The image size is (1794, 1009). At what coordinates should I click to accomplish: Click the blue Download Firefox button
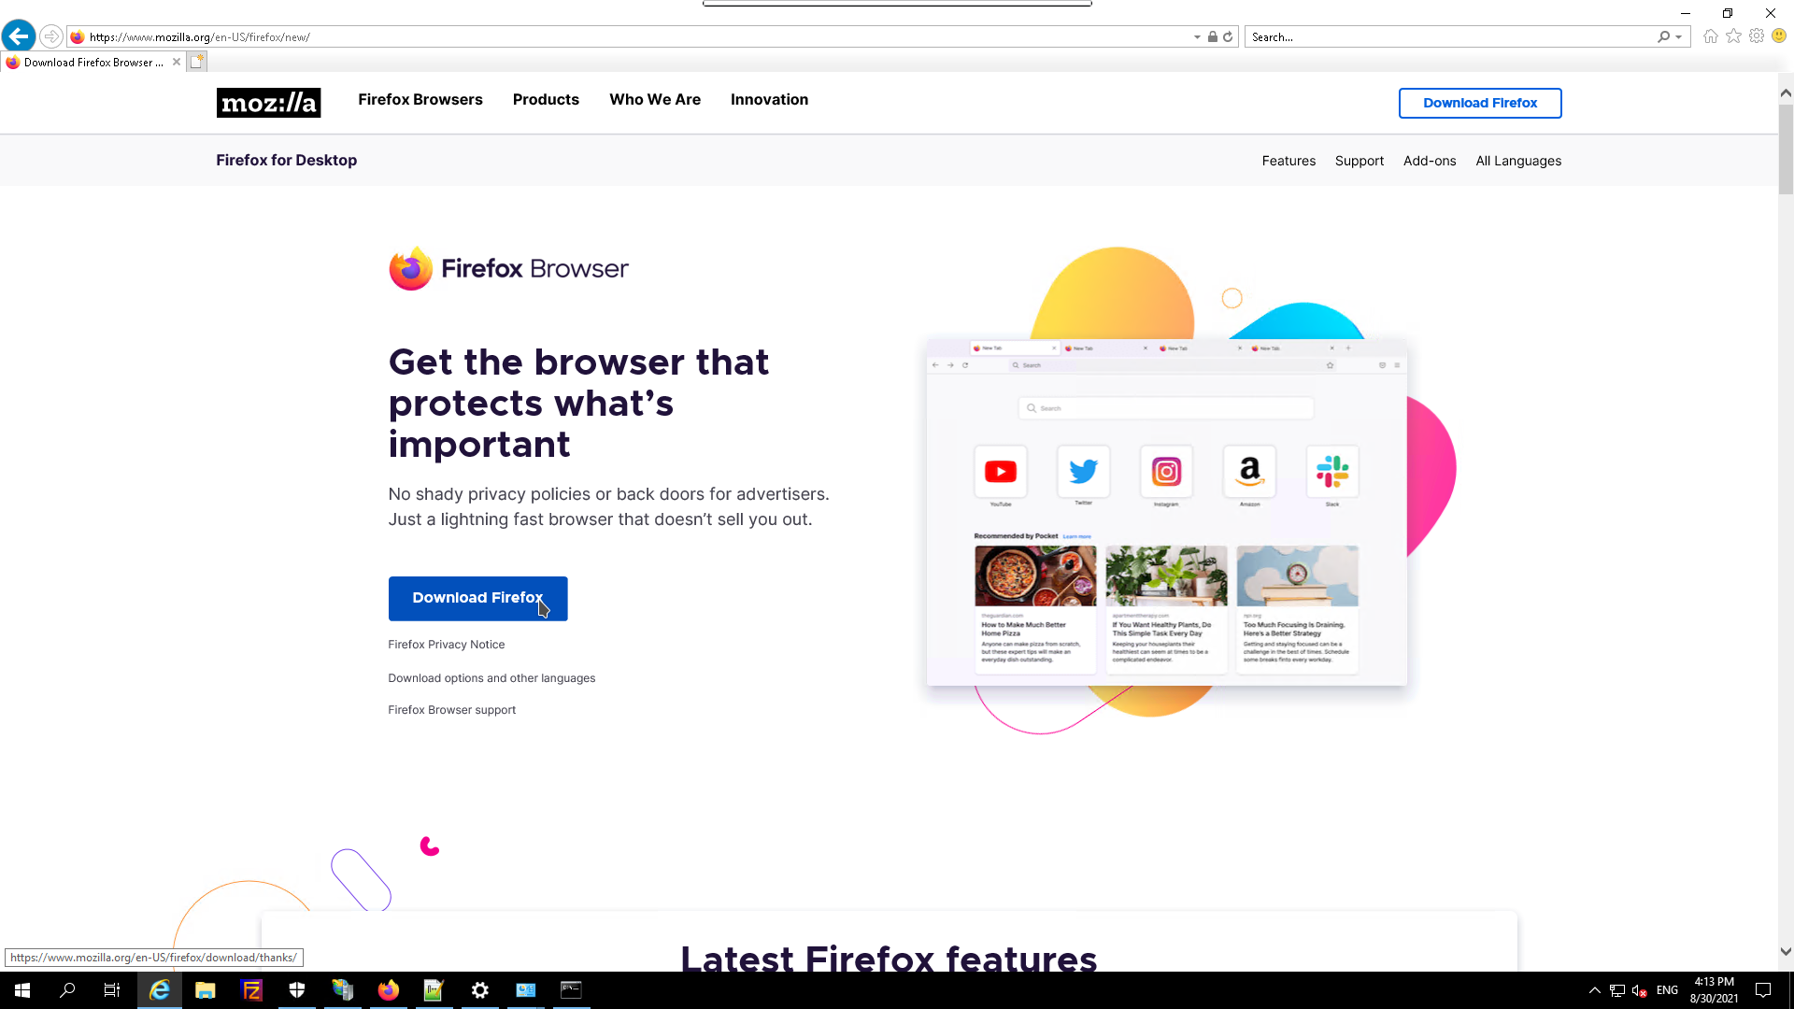click(477, 598)
